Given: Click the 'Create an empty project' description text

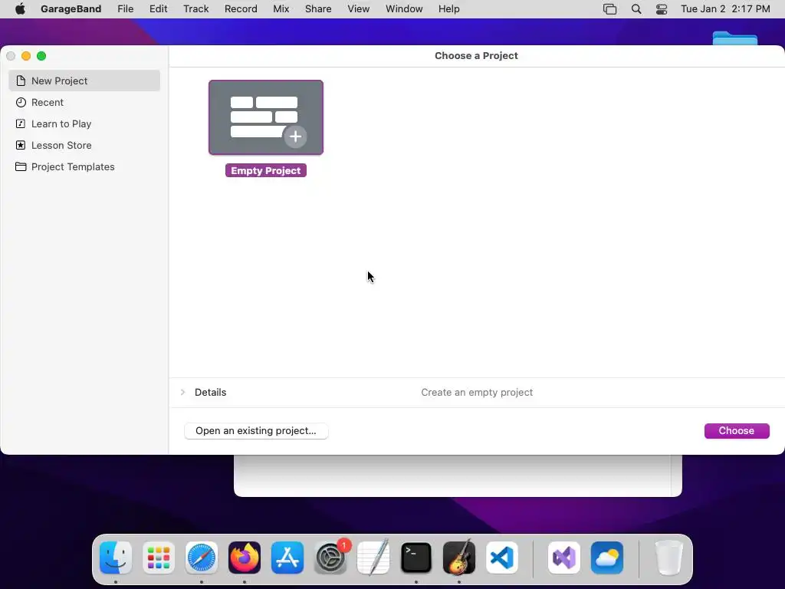Looking at the screenshot, I should pos(477,392).
